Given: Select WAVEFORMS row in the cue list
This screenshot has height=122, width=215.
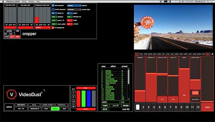Looking at the screenshot, I should pyautogui.click(x=115, y=81).
